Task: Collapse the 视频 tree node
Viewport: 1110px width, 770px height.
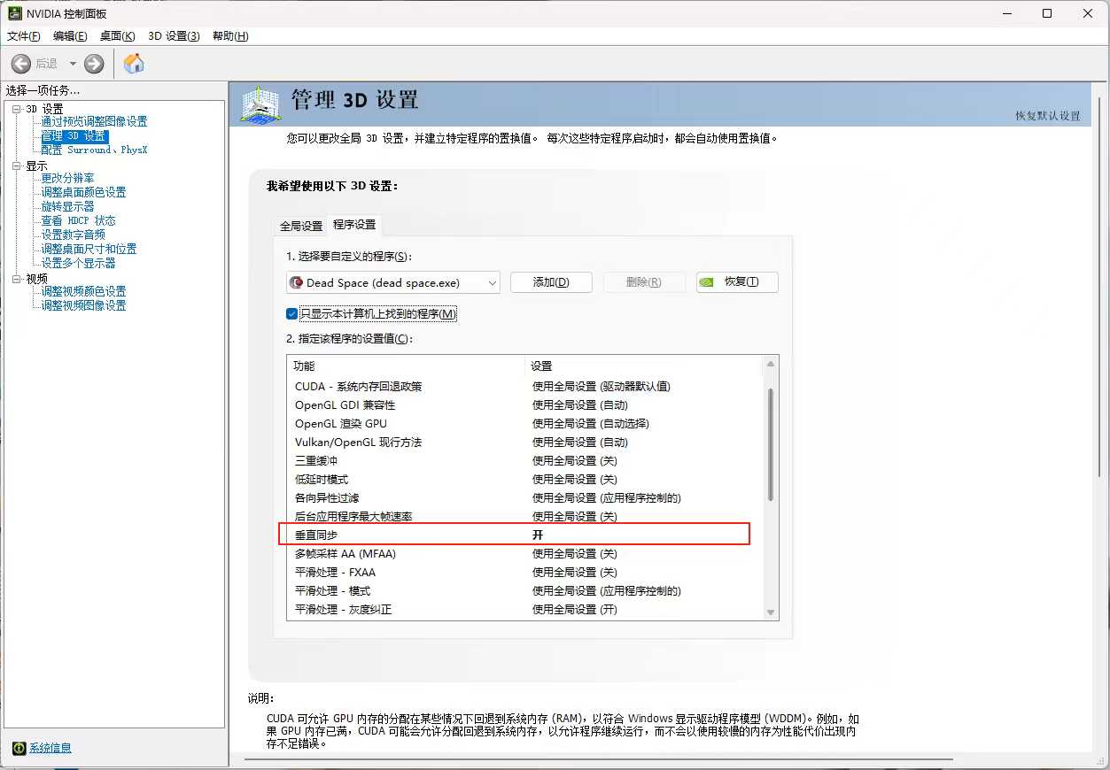Action: (16, 279)
